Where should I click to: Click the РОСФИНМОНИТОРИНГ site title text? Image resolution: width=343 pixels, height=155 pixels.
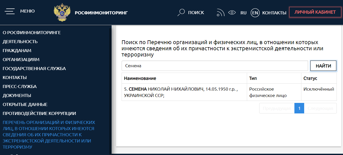point(101,13)
